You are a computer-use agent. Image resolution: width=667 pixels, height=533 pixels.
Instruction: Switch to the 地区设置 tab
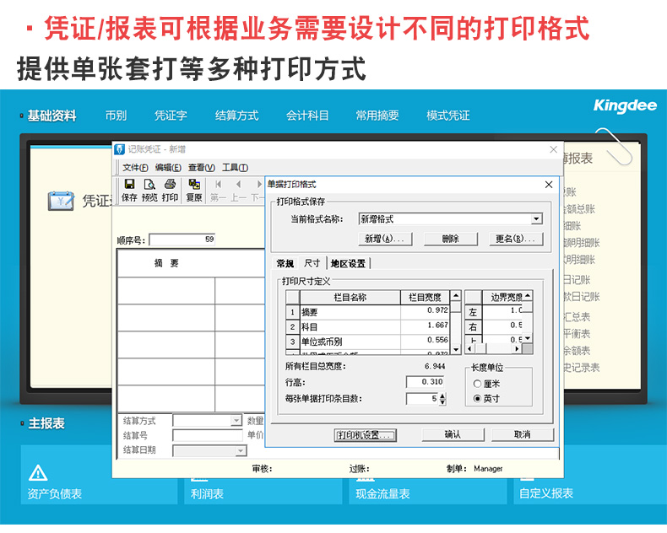[348, 263]
